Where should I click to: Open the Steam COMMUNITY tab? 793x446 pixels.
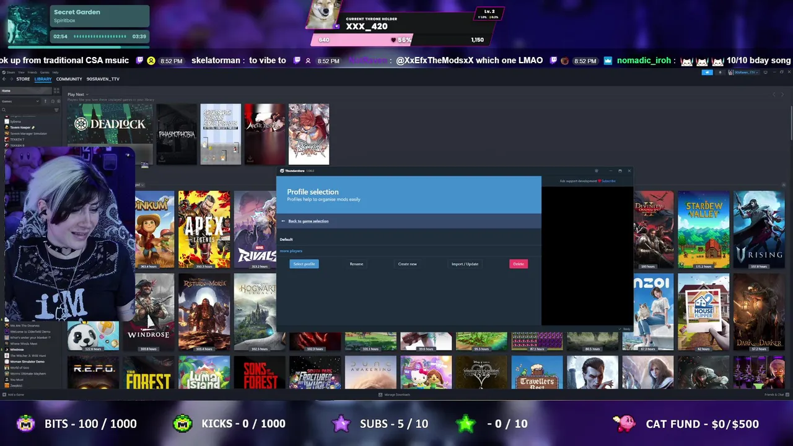[69, 79]
